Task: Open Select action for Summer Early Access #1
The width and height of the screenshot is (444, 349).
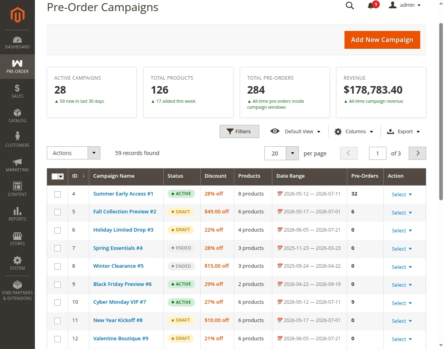Action: [x=402, y=194]
